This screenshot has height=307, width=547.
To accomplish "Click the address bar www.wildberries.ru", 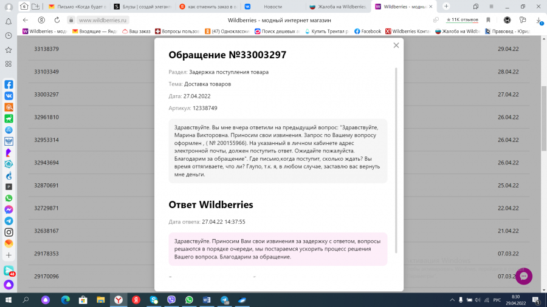I will coord(103,20).
